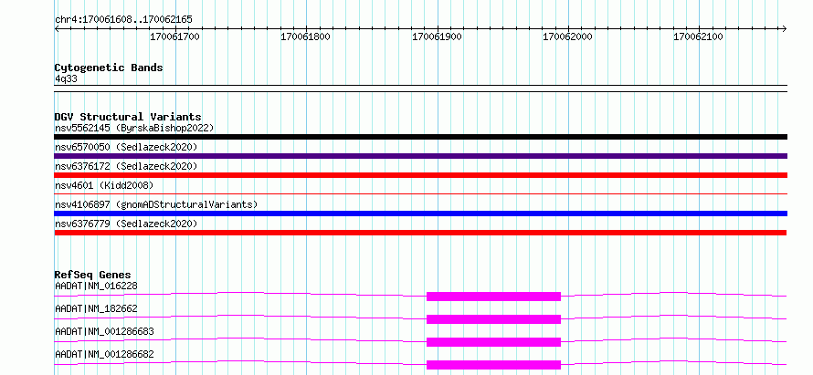This screenshot has width=813, height=375.
Task: Select the blue nsv4106897 variant bar
Action: tap(420, 214)
